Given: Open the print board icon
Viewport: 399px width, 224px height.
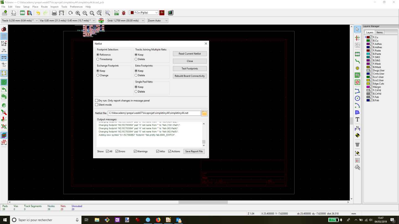Looking at the screenshot, I should [54, 13].
